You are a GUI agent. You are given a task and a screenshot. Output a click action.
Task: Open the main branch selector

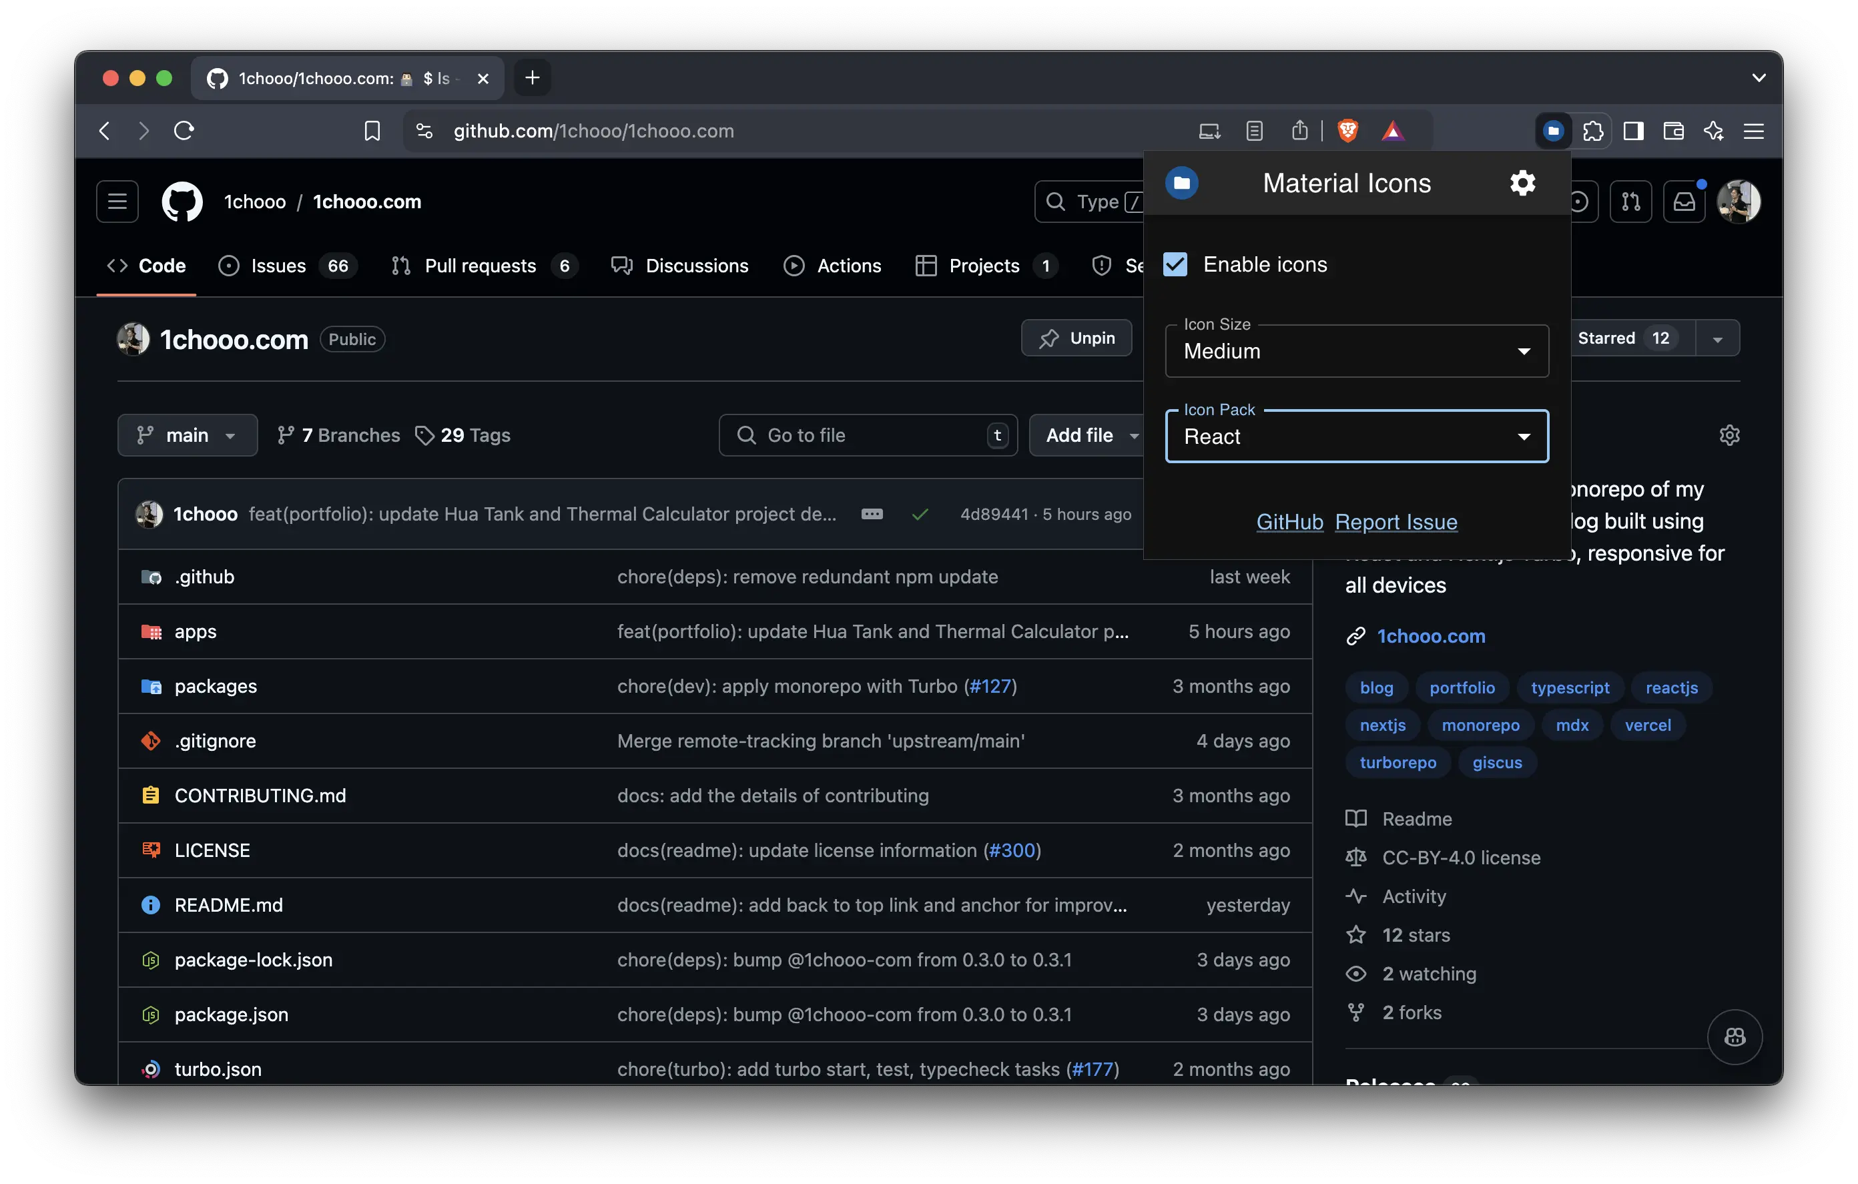point(188,435)
